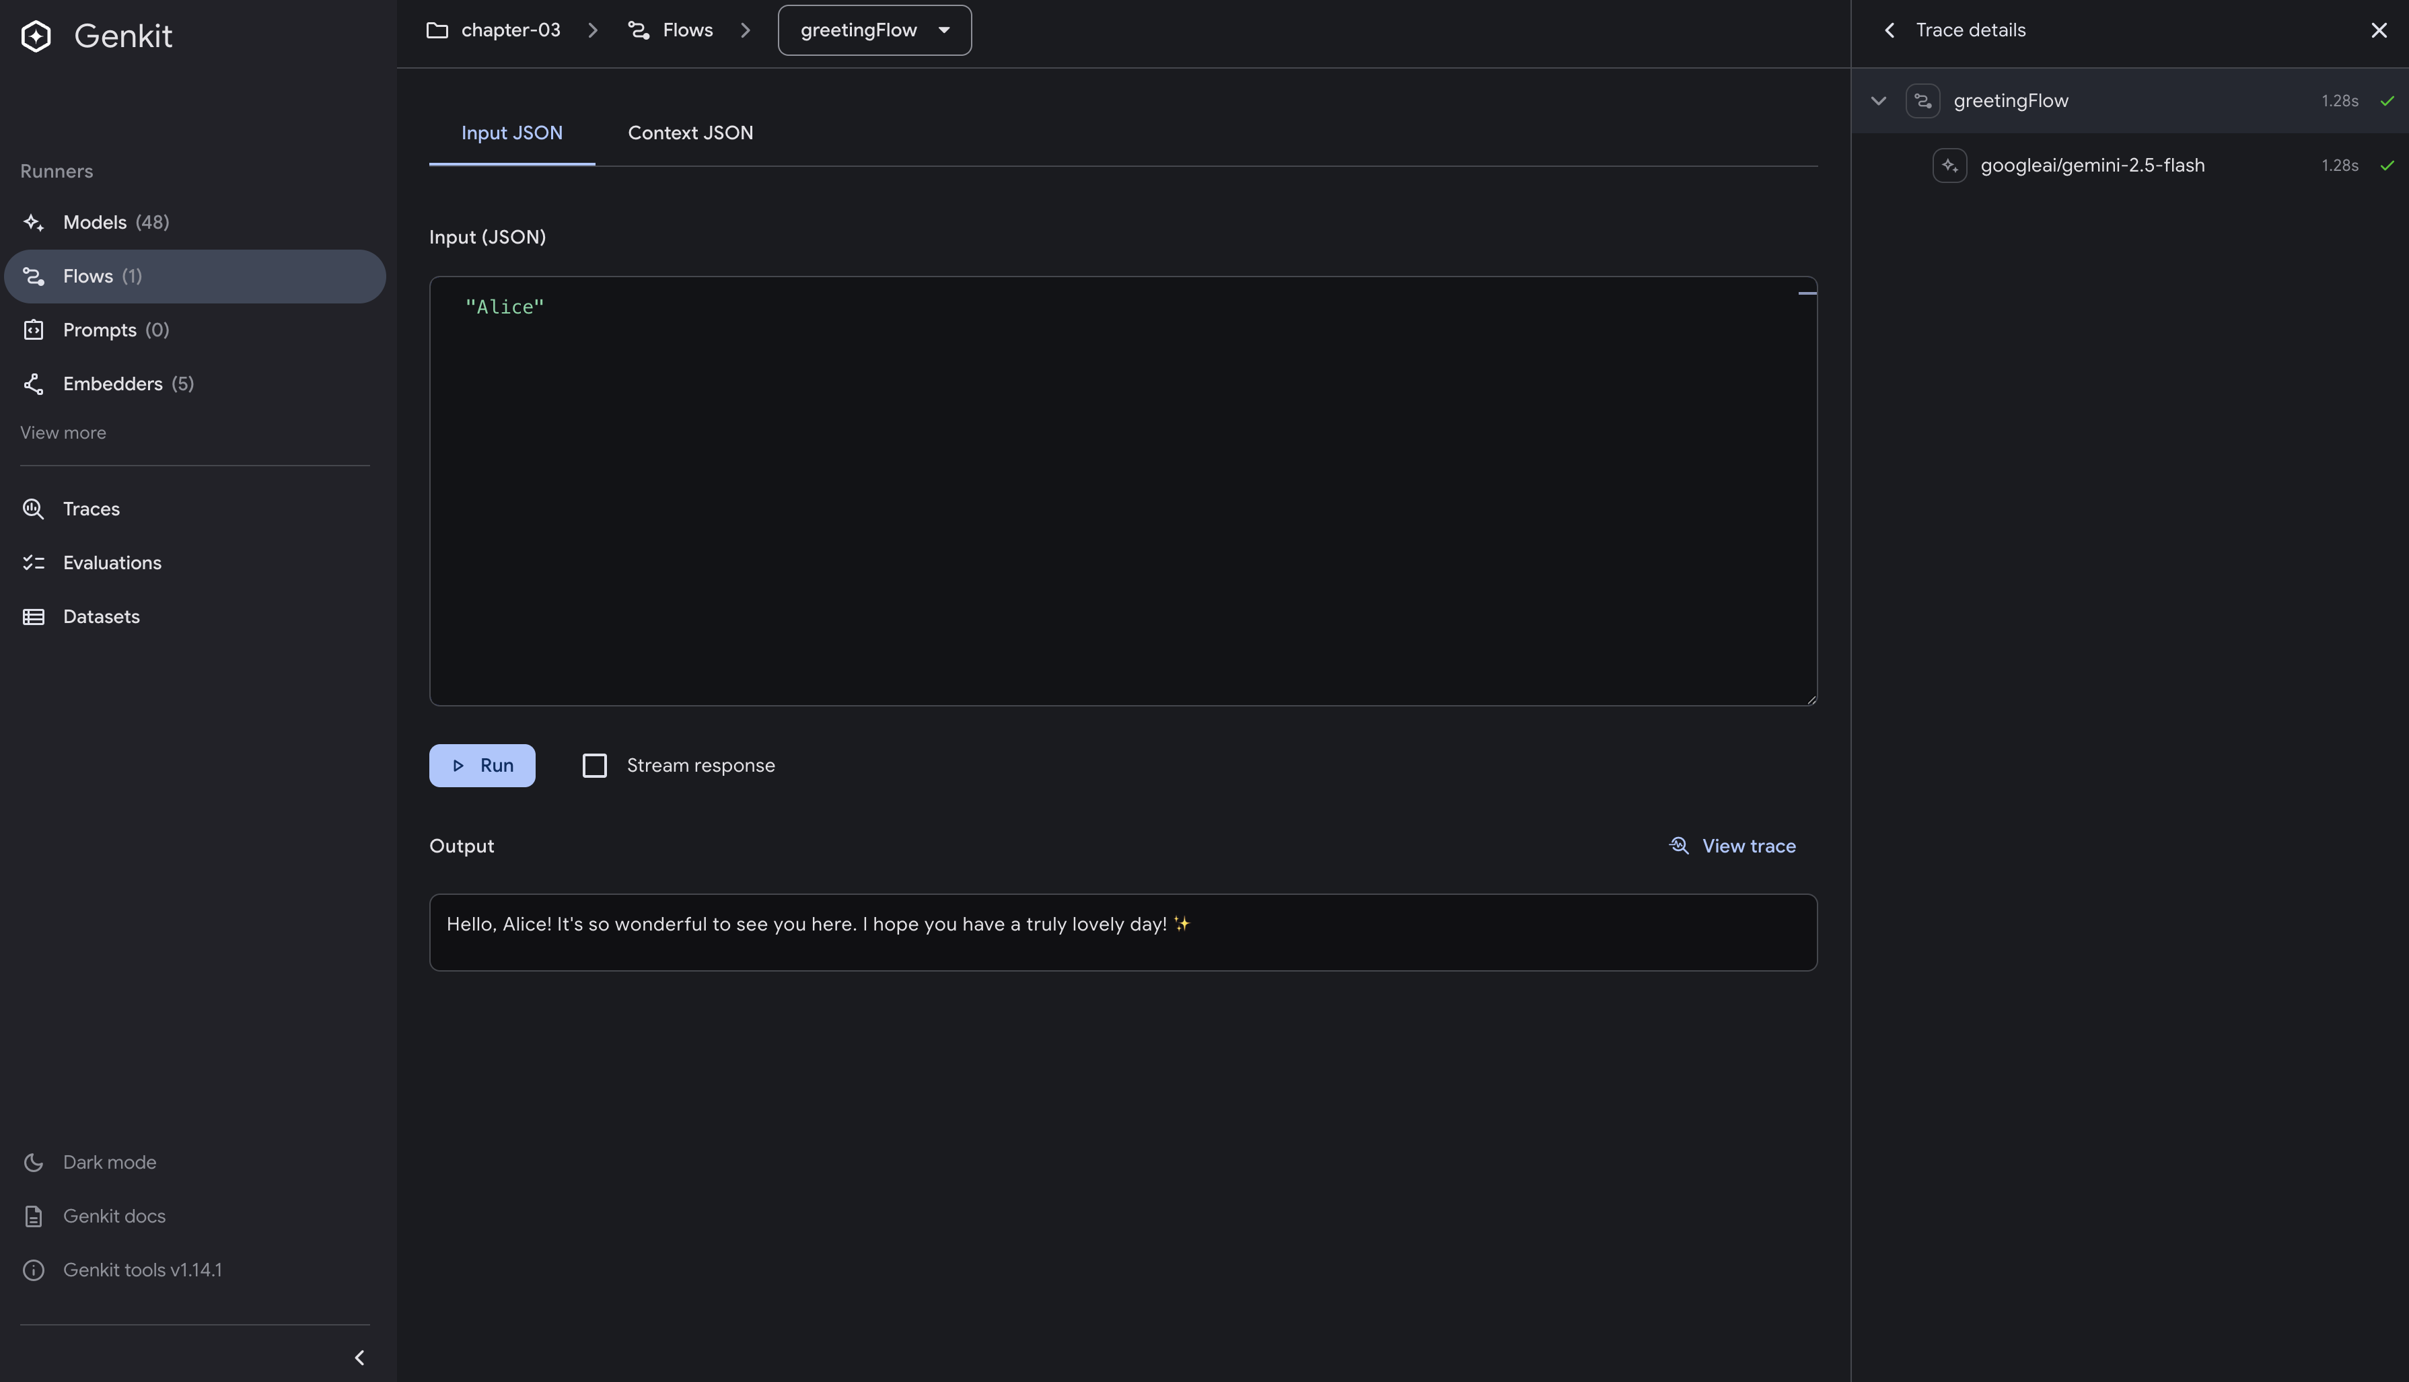
Task: Click the greetingFlow 1.28s duration
Action: click(2340, 101)
